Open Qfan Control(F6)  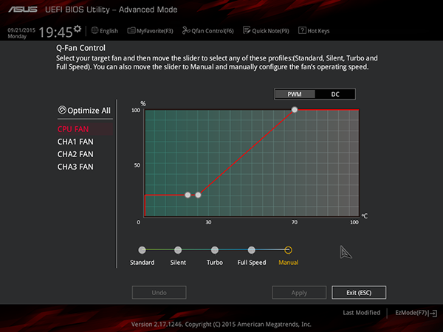pos(208,31)
